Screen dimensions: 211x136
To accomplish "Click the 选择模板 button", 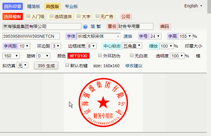I will pyautogui.click(x=13, y=17).
